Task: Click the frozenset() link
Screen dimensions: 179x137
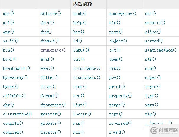Action: (53, 105)
